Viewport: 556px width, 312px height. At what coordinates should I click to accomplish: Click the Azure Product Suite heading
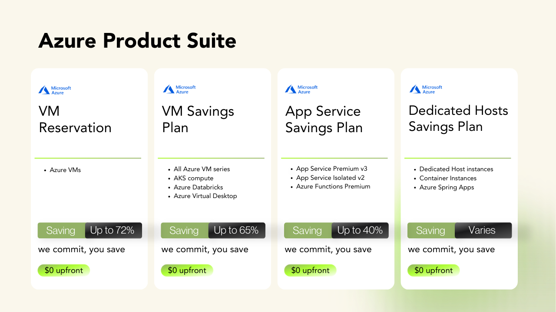coord(137,41)
